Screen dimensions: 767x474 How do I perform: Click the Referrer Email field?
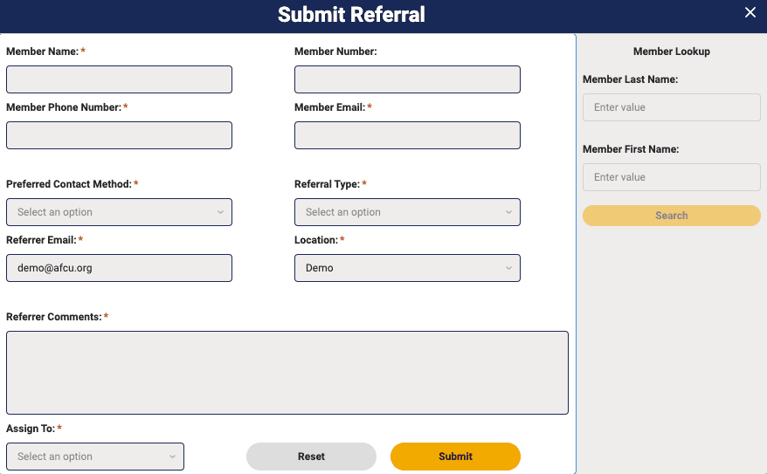[x=119, y=268]
